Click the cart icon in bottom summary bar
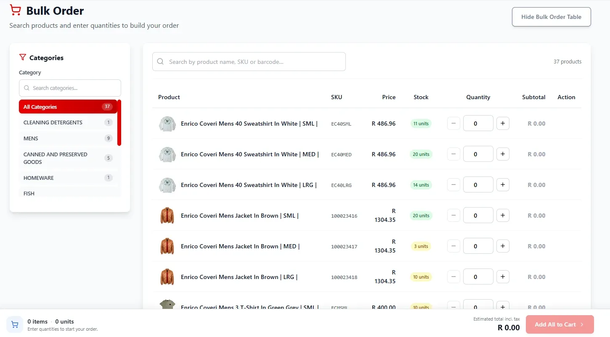 coord(15,324)
